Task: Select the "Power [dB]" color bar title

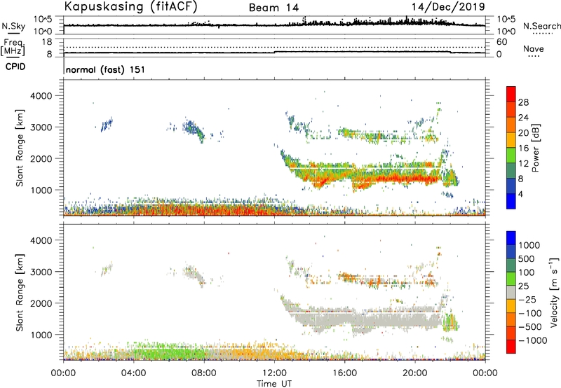Action: 536,148
